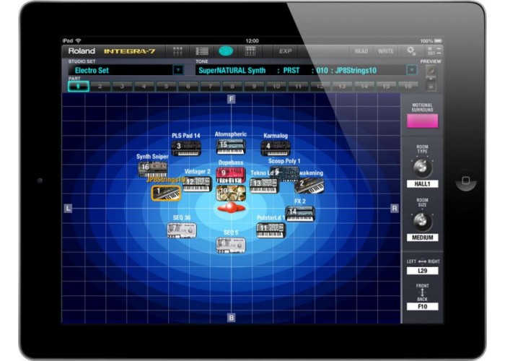This screenshot has height=361, width=505.
Task: Toggle the pink MOTIONAL SURROUND button
Action: (x=422, y=121)
